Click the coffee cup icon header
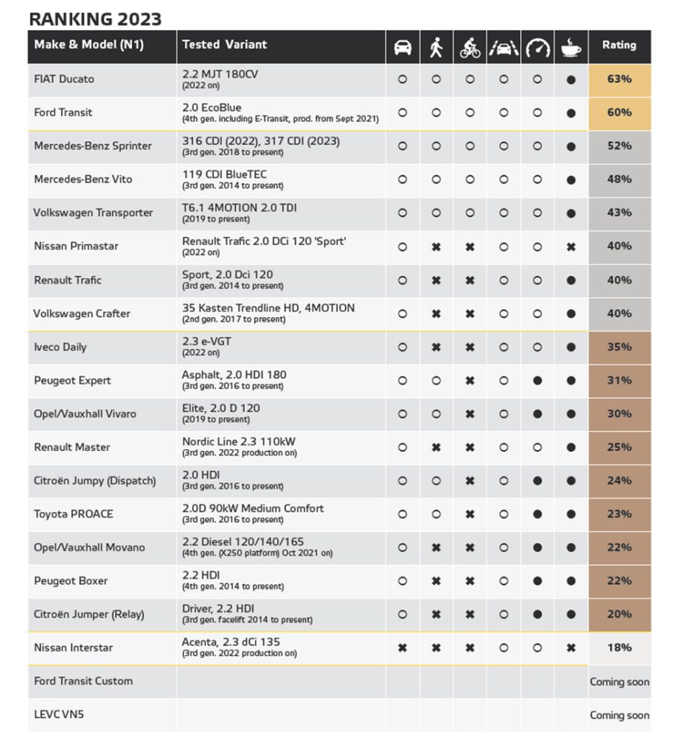 (571, 47)
